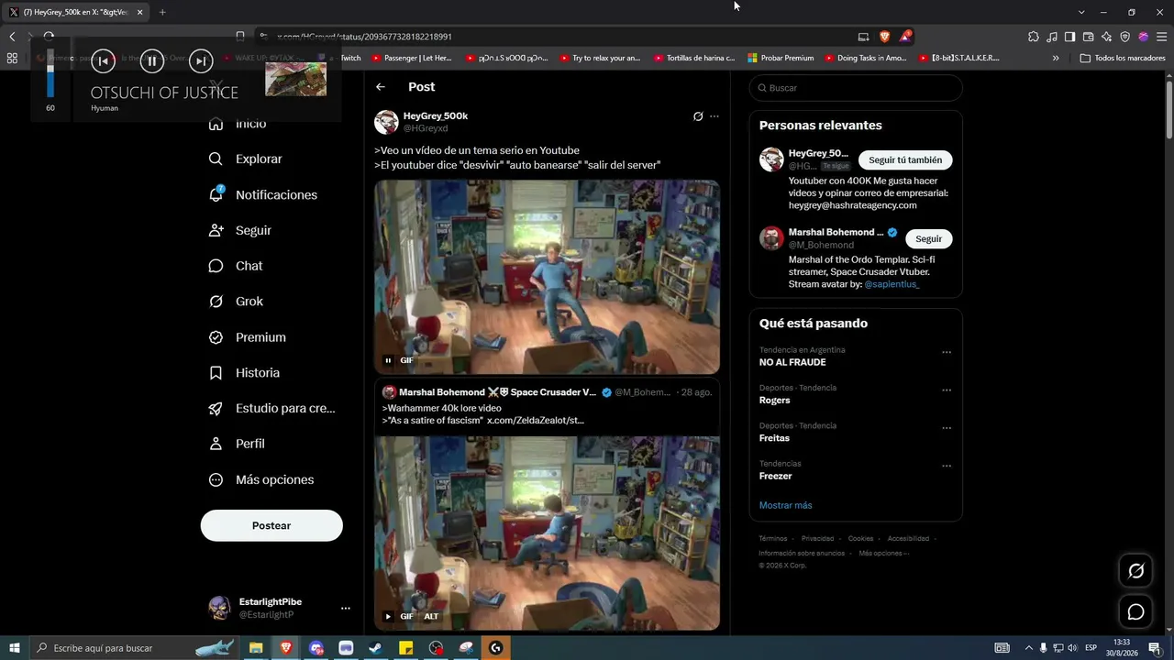Open HeyGrey_500k profile avatar on the post

point(386,122)
